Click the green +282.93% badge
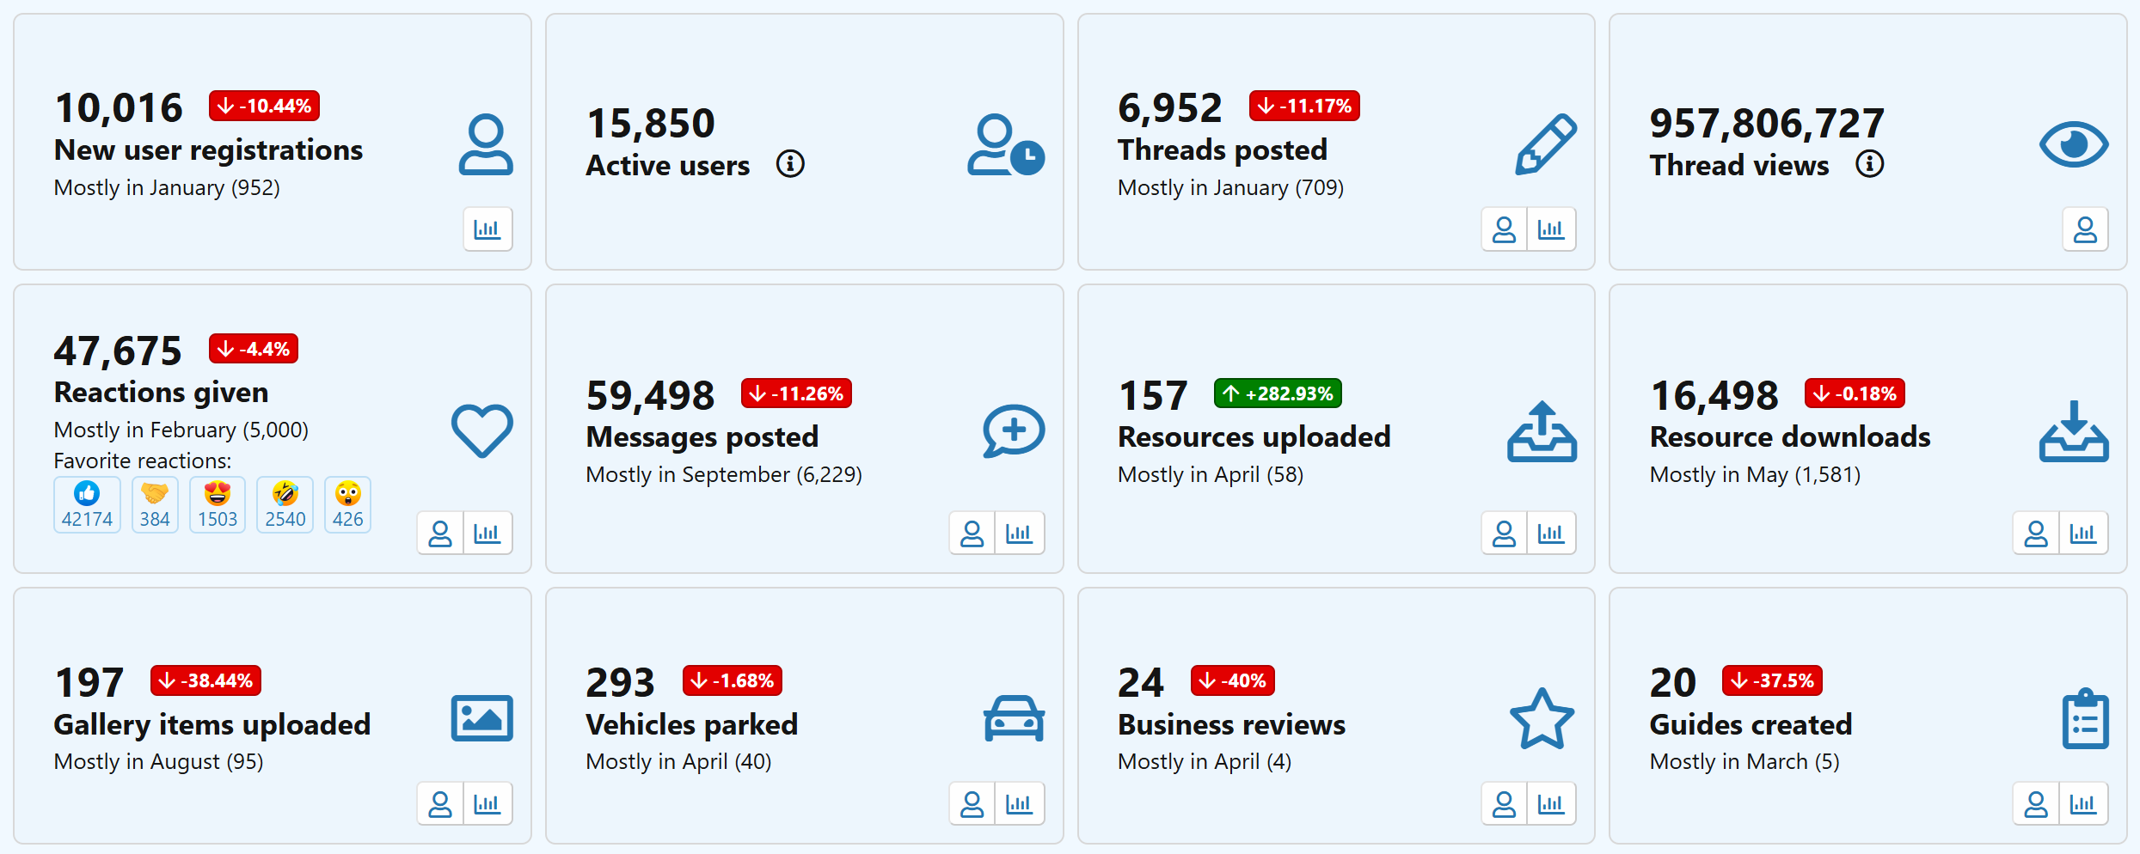 click(x=1278, y=393)
